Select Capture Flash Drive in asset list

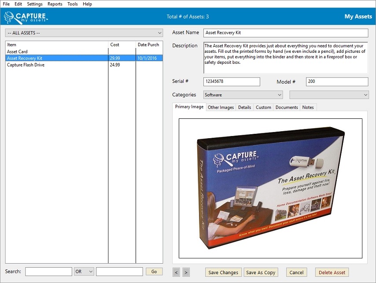coord(26,65)
